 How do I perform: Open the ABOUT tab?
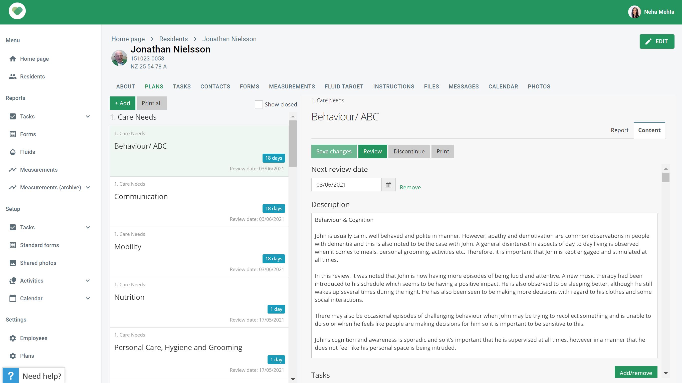tap(125, 86)
